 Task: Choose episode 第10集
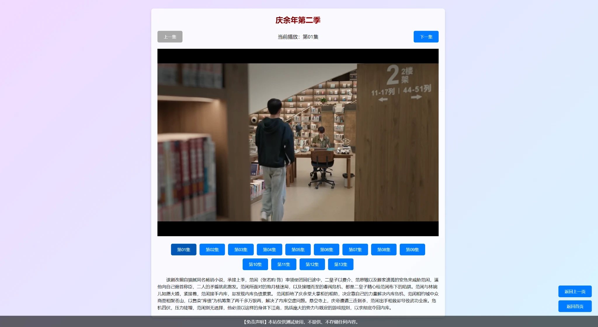255,265
